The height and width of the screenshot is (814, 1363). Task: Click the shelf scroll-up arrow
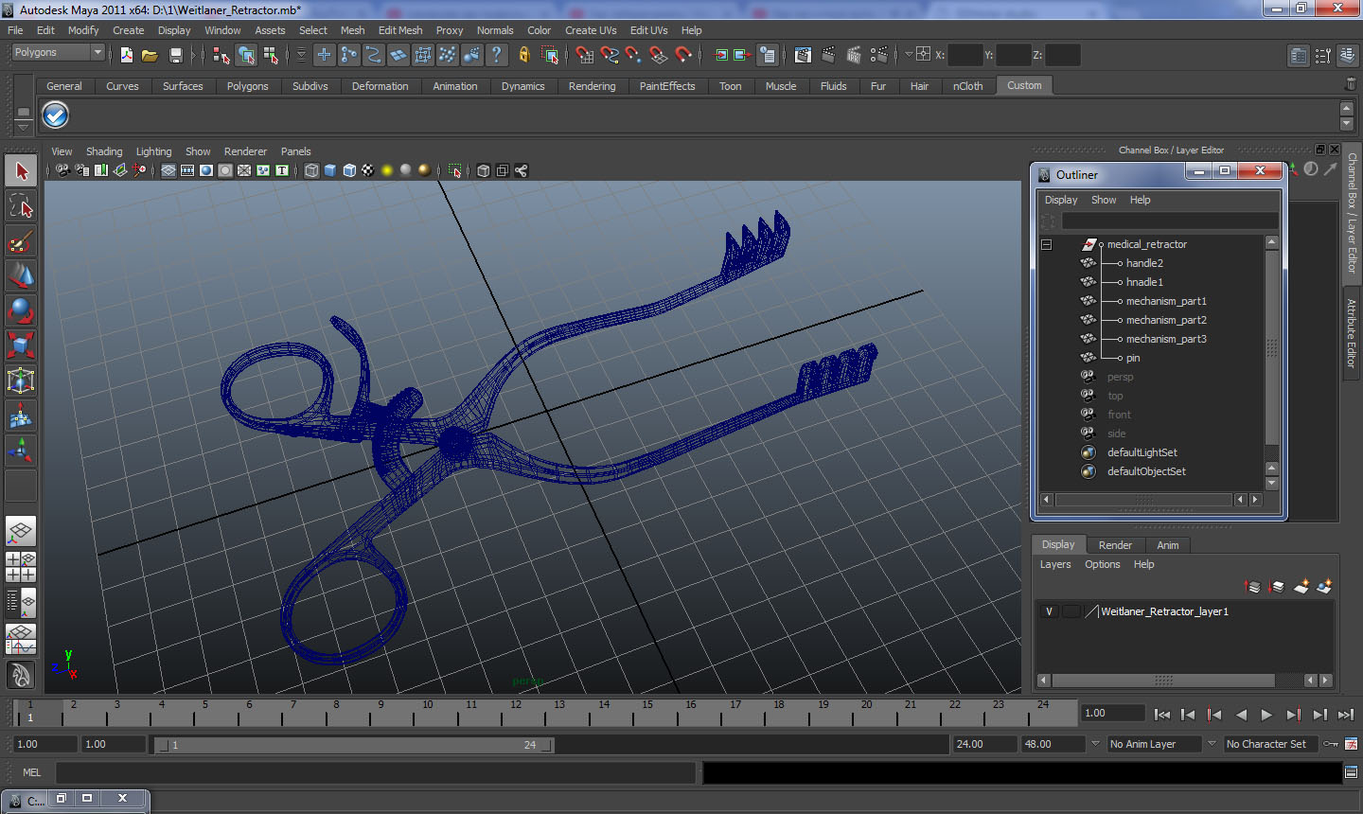1347,108
